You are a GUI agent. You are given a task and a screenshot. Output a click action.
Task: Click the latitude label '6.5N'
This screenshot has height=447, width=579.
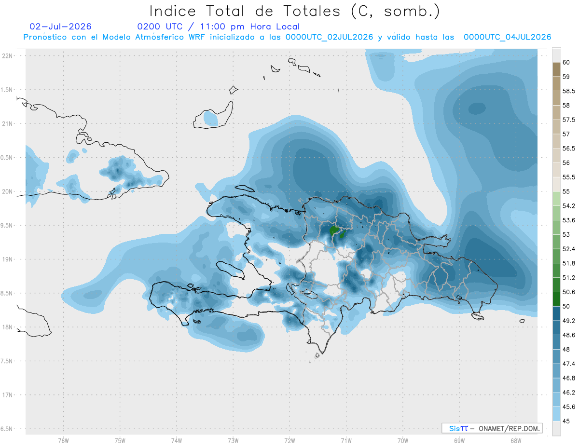7,429
